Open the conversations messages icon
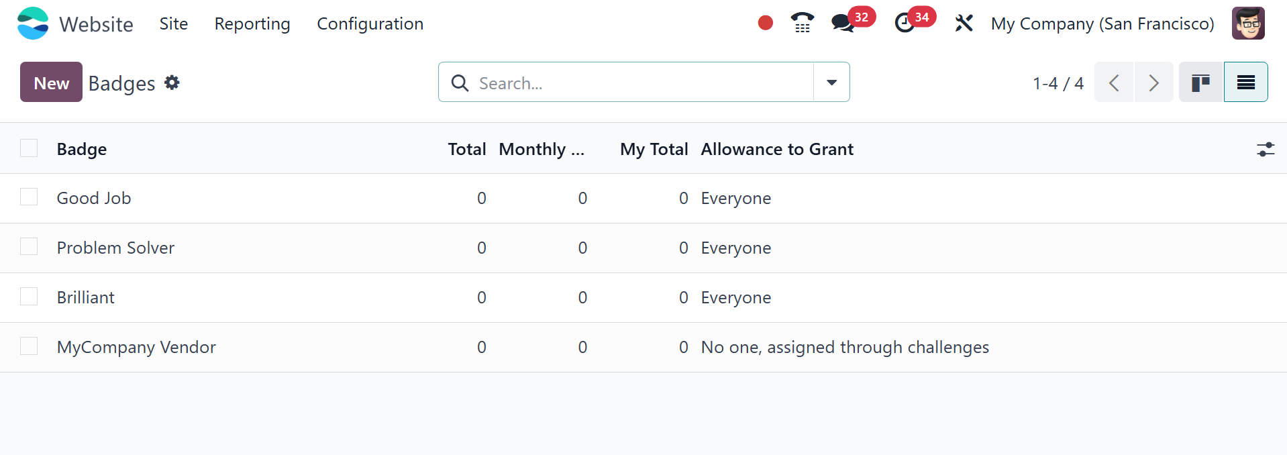The width and height of the screenshot is (1287, 455). coord(842,23)
